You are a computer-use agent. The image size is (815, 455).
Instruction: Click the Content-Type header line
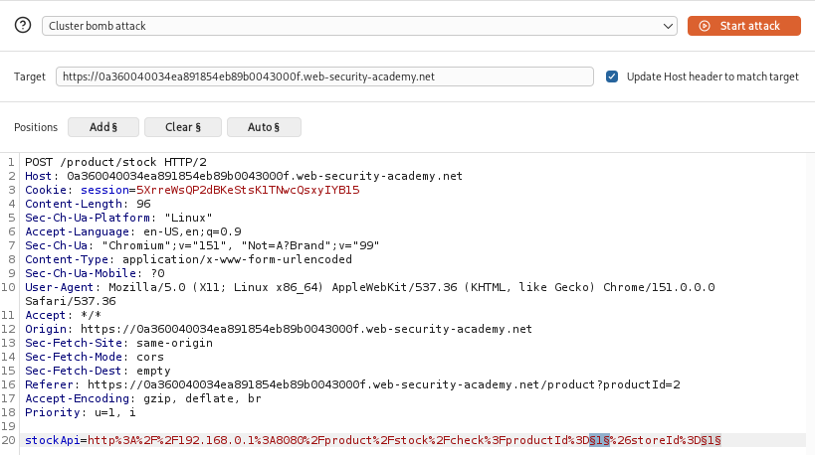pos(188,260)
